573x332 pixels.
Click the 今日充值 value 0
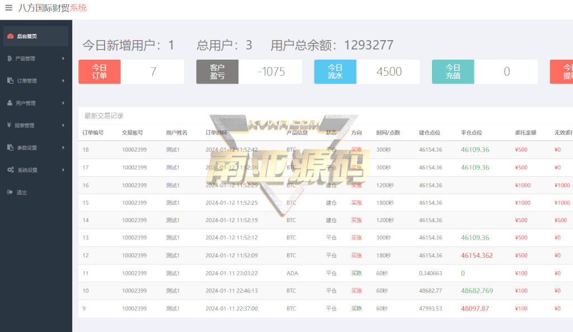click(506, 71)
